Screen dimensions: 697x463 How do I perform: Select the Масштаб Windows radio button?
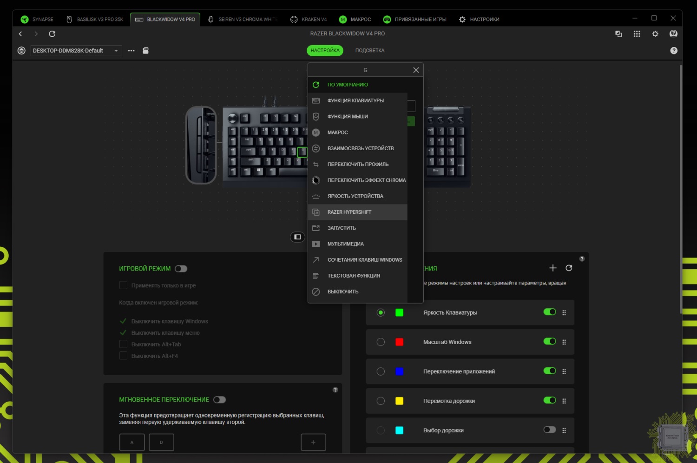(381, 342)
